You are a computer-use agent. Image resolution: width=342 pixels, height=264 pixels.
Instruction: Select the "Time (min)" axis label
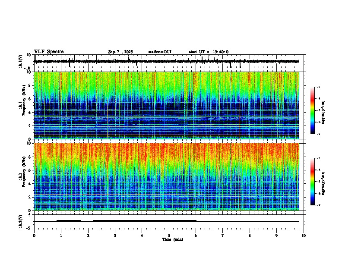pyautogui.click(x=173, y=239)
